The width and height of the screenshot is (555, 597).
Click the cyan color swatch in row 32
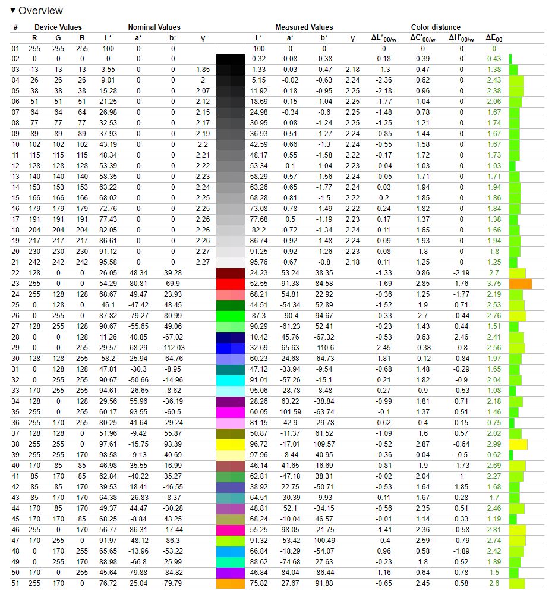pyautogui.click(x=230, y=380)
